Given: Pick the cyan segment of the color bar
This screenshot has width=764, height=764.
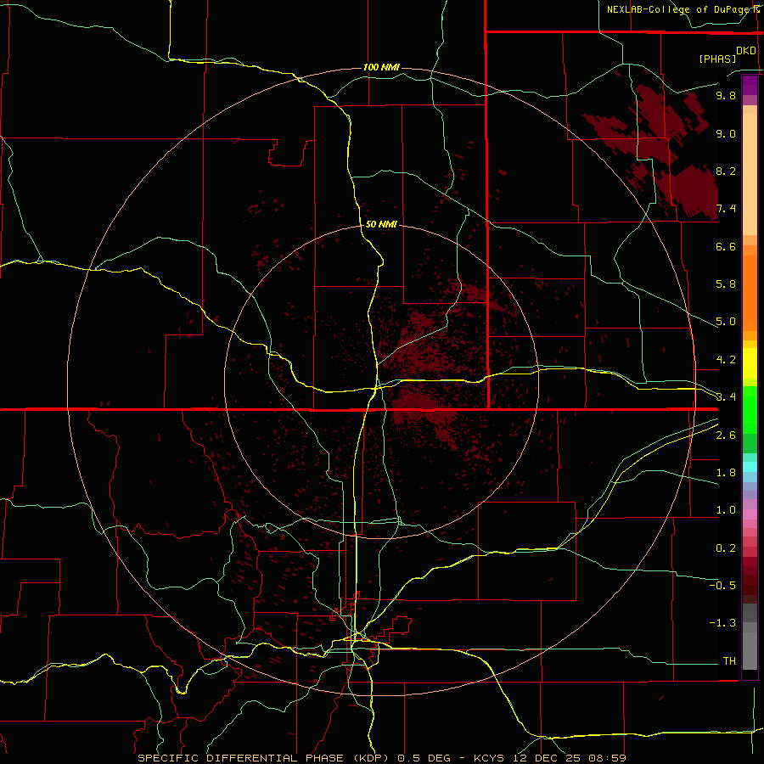Looking at the screenshot, I should coord(750,467).
